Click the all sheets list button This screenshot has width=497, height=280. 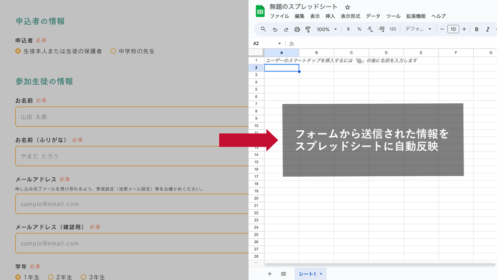click(283, 274)
